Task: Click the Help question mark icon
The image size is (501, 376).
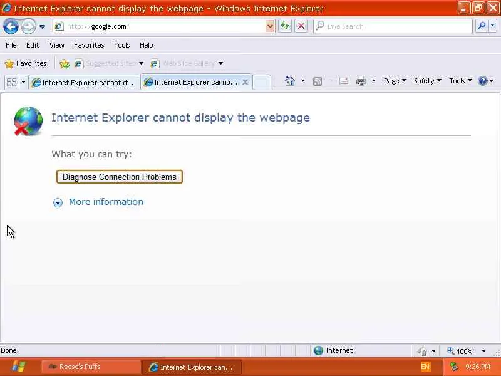Action: [x=482, y=81]
